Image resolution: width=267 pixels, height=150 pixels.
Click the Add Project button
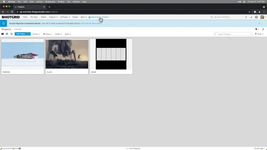click(21, 34)
